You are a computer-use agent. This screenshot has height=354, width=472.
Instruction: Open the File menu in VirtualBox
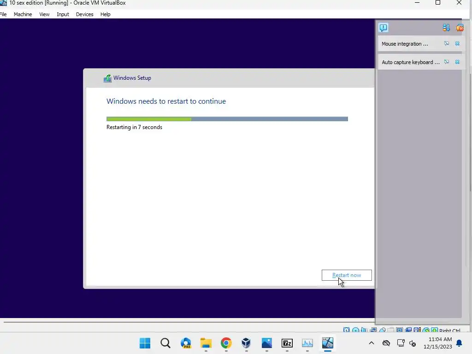tap(3, 14)
